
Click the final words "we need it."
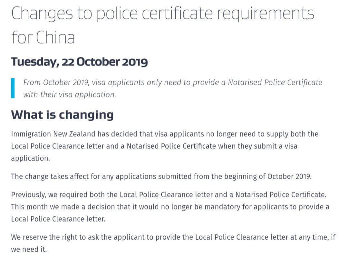[29, 250]
